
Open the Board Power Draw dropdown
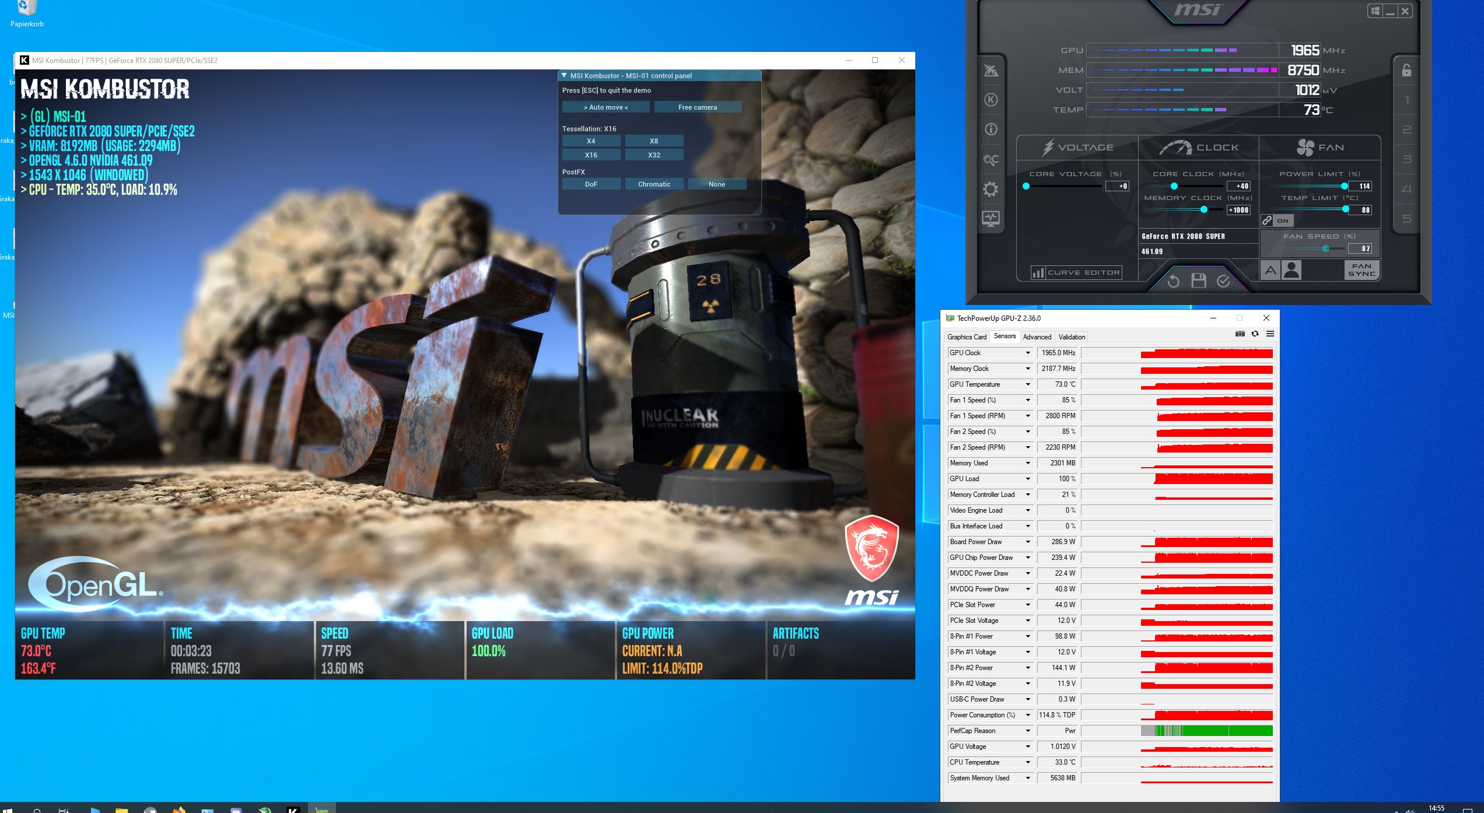pyautogui.click(x=1028, y=542)
